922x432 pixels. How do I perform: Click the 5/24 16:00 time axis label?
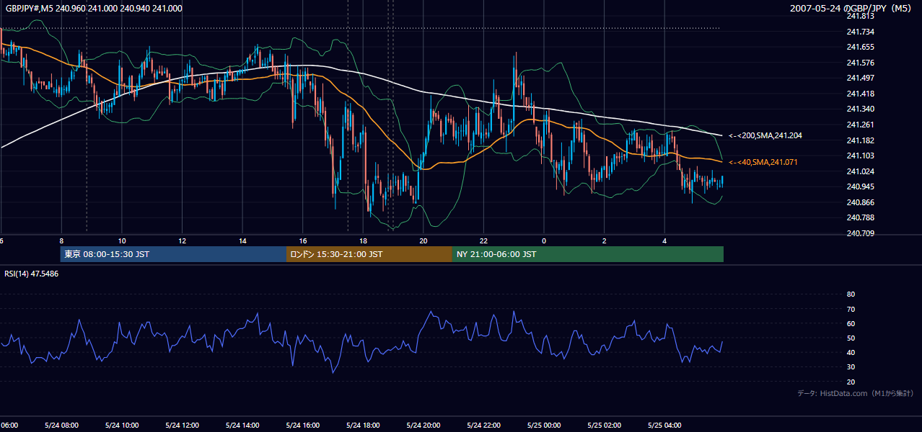(x=302, y=425)
